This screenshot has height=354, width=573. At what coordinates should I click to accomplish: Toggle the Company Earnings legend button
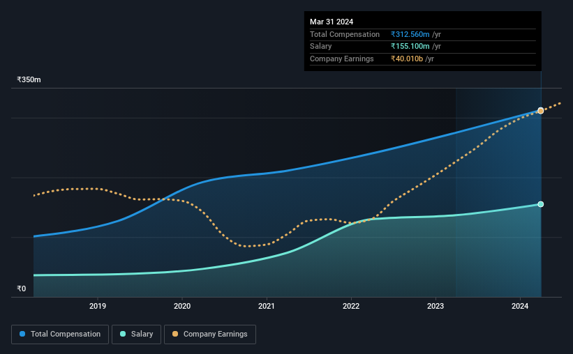(210, 334)
